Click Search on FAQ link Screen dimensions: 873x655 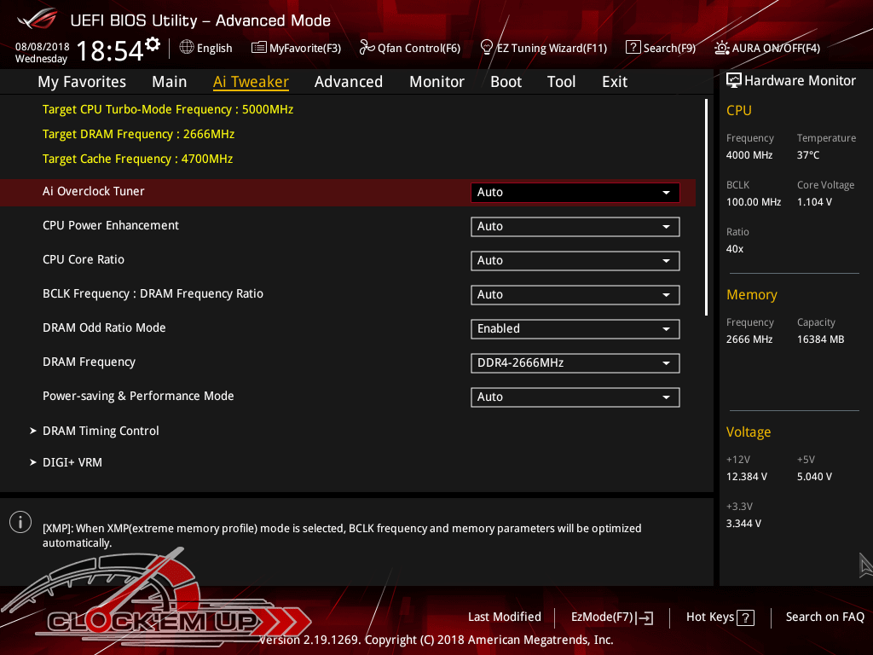pos(824,617)
